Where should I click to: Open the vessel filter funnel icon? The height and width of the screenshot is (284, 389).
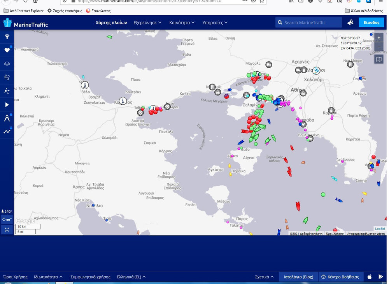click(x=7, y=37)
